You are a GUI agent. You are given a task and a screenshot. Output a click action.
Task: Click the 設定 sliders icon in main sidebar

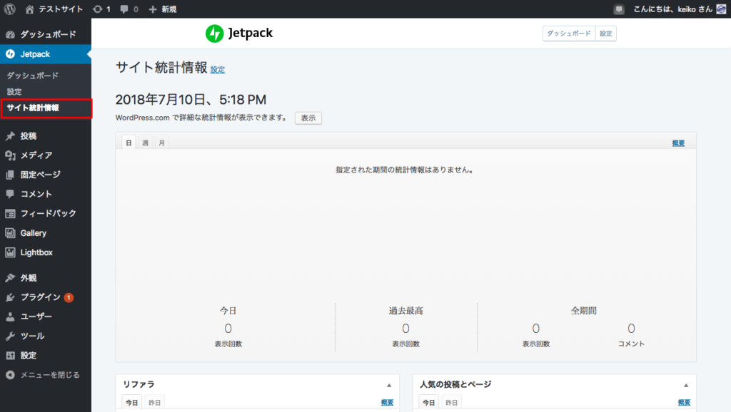click(10, 356)
